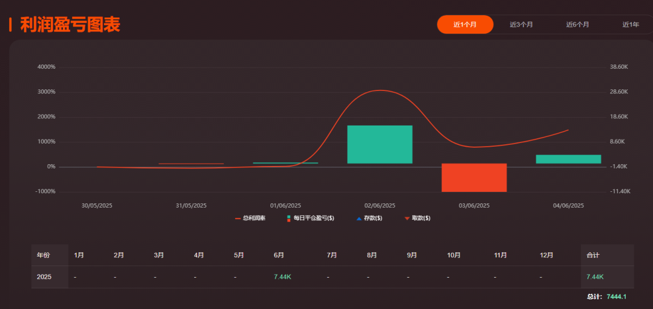653x309 pixels.
Task: Click the green bar for 02/06/2025
Action: click(x=380, y=144)
